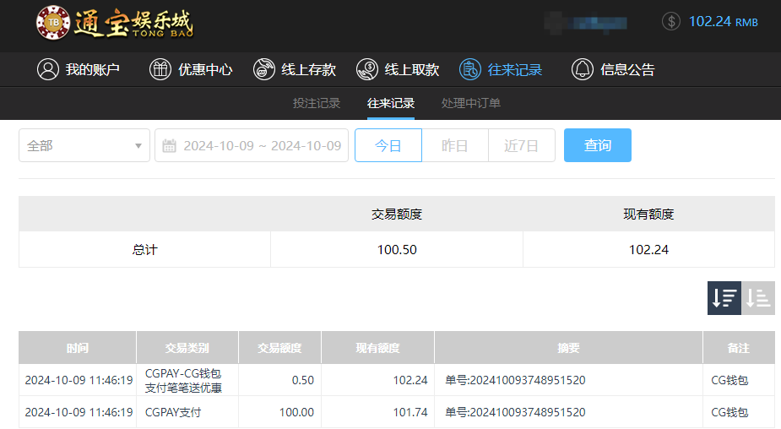Open the 信息公告 bell icon

click(x=583, y=70)
